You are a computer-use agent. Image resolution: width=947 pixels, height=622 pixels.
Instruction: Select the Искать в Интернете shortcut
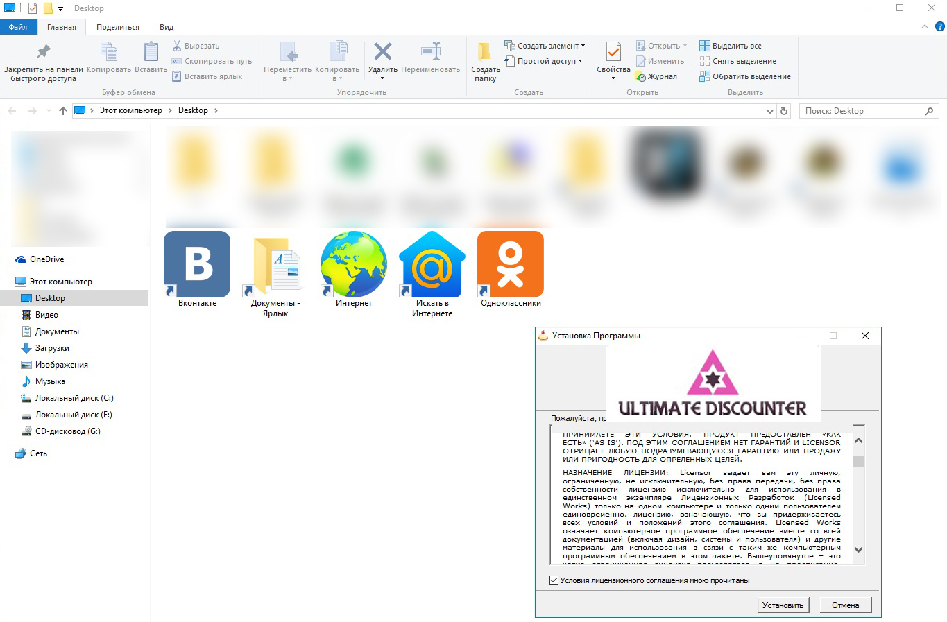click(432, 264)
